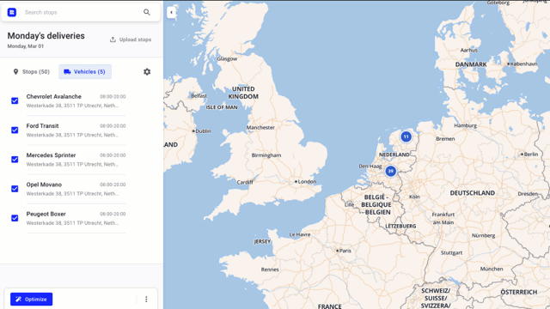Click the search magnifier icon

147,12
